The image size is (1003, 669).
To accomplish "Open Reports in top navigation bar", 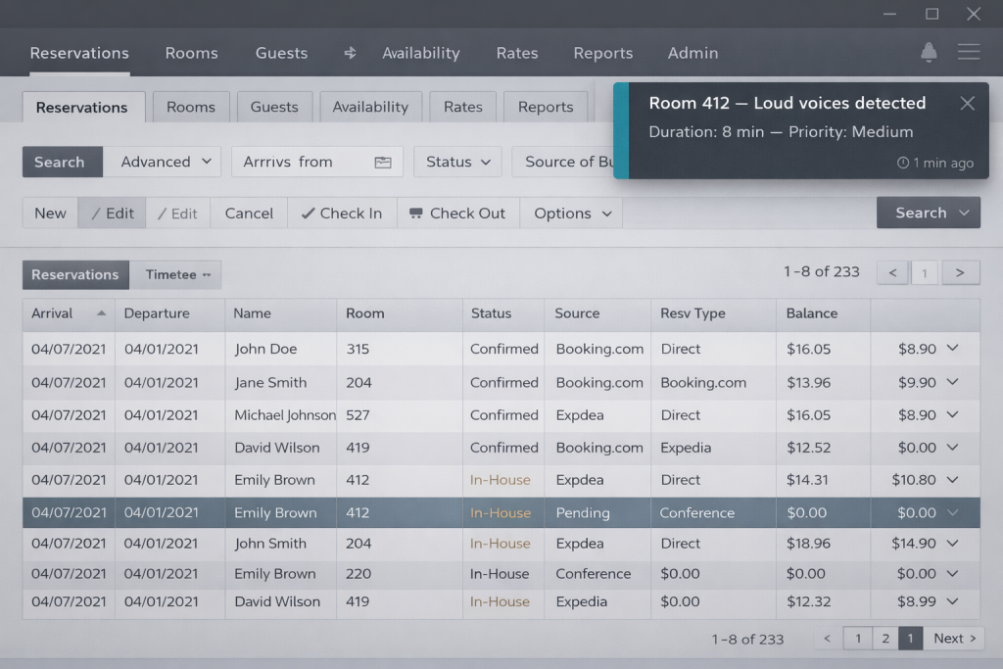I will click(602, 53).
